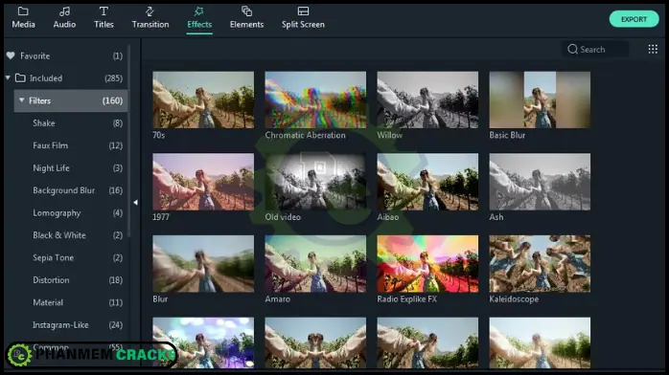This screenshot has width=669, height=375.
Task: Select the Night Life category
Action: (x=71, y=168)
